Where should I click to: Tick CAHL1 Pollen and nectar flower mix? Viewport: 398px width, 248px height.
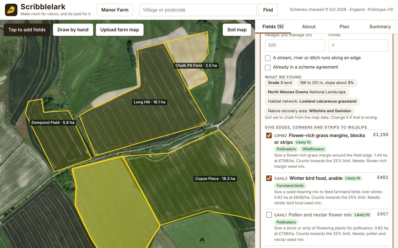tap(269, 215)
